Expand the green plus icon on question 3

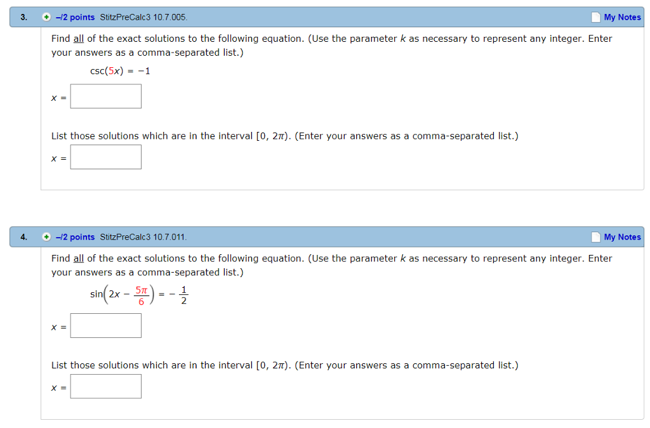tap(46, 17)
